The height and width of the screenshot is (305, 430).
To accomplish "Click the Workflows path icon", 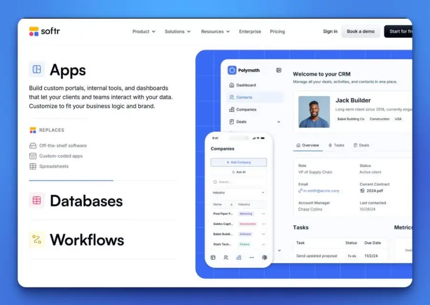I will tap(37, 239).
